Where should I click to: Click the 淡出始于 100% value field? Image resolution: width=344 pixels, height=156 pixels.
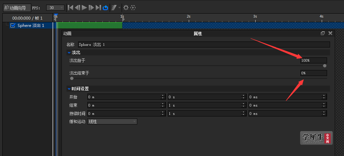[x=313, y=60]
